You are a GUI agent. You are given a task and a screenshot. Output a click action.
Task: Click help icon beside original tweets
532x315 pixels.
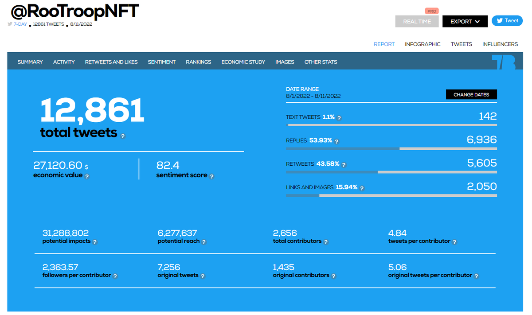tap(203, 276)
